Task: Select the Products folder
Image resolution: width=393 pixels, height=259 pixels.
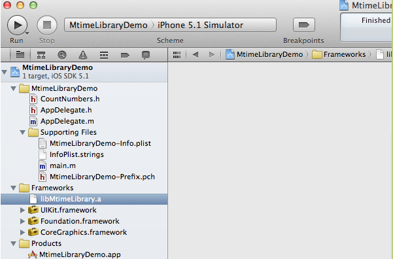Action: click(46, 243)
